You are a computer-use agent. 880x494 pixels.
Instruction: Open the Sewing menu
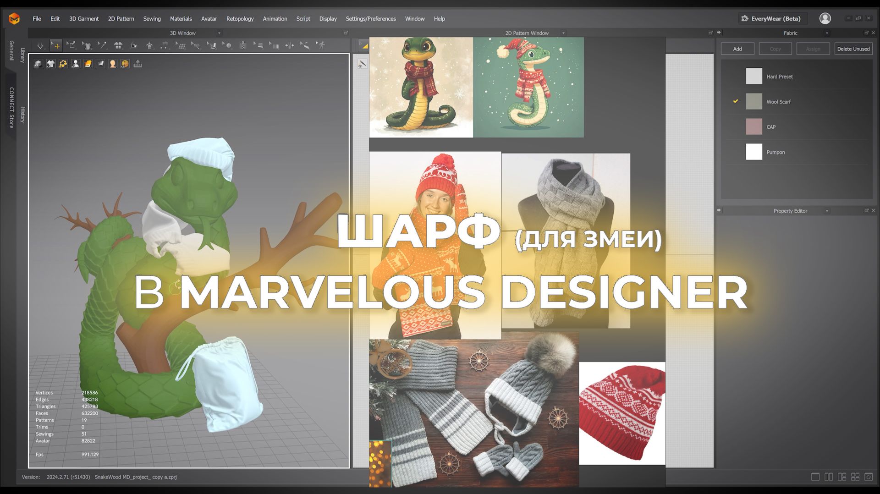152,19
